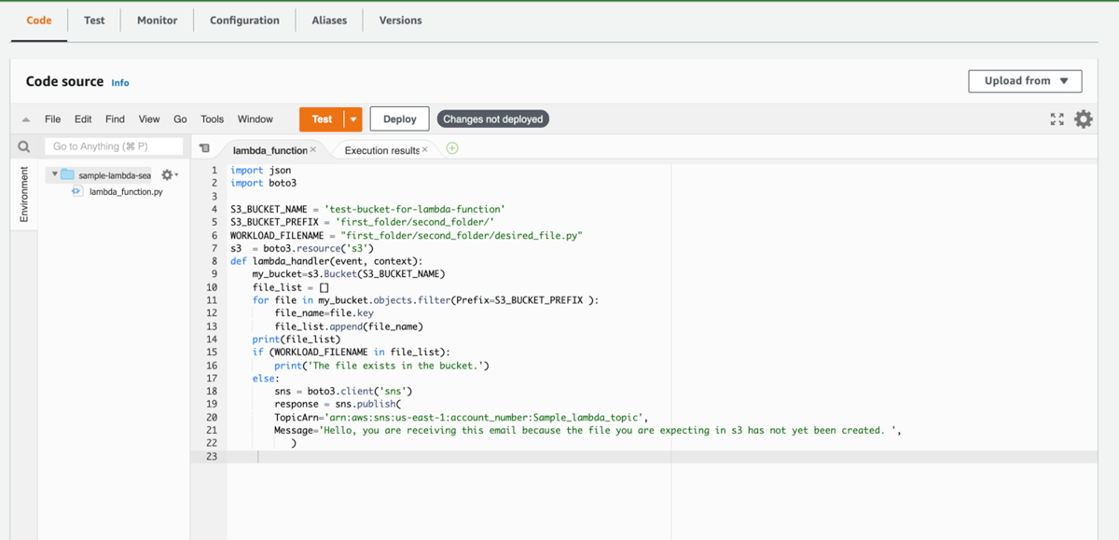
Task: Select the lambda_function editor tab
Action: (x=269, y=149)
